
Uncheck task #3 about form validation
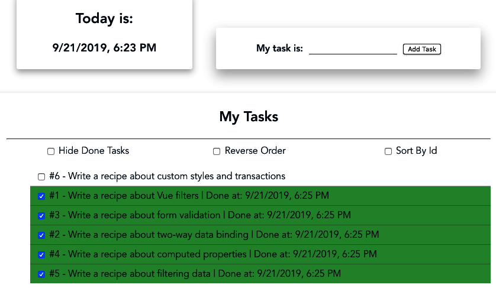[x=41, y=216]
